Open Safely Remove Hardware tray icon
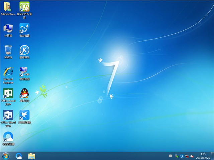 pos(177,156)
